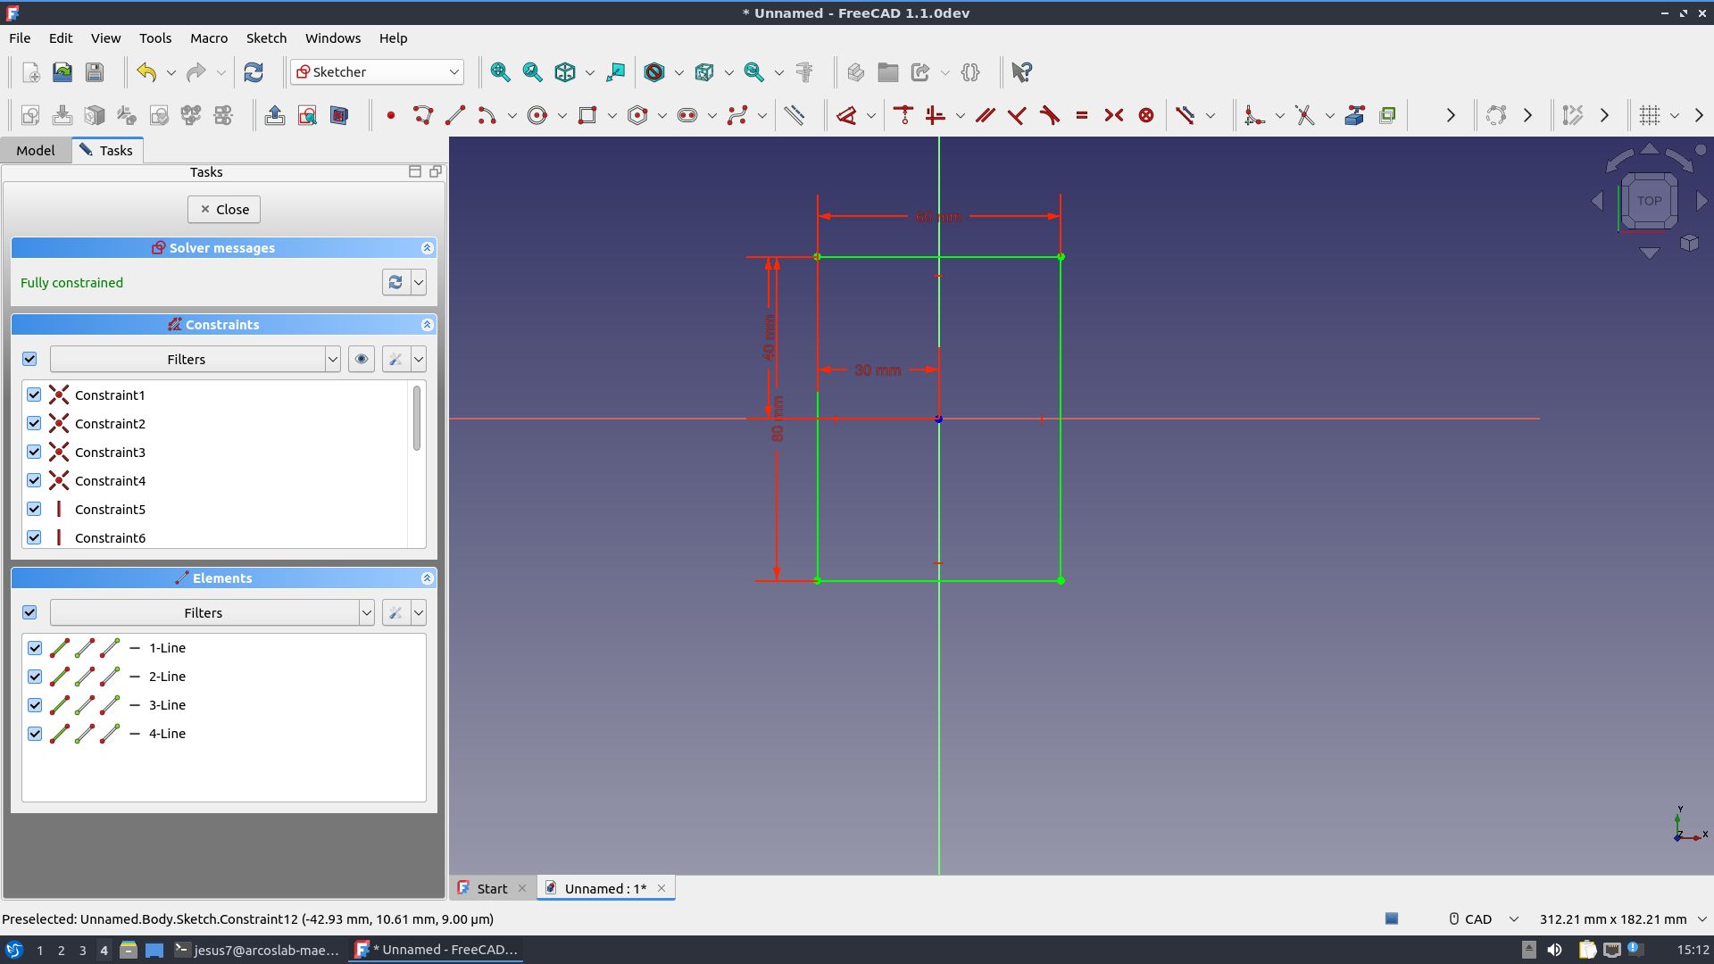Apply horizontal/vertical constraint
This screenshot has width=1714, height=964.
936,115
